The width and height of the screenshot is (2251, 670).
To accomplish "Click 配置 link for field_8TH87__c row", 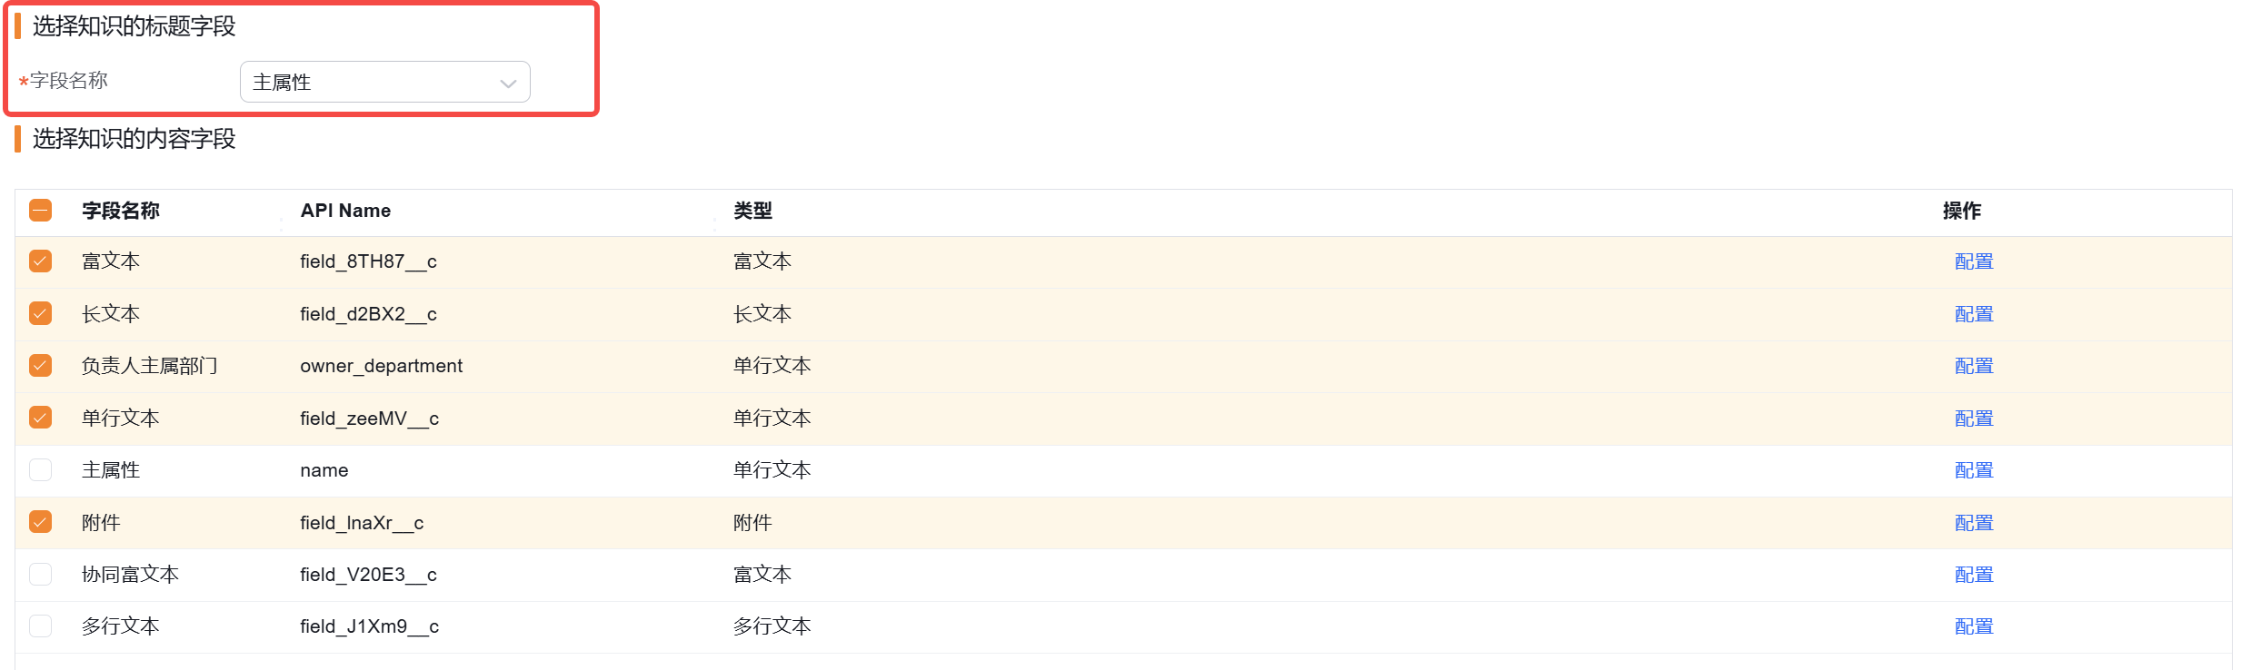I will 1973,261.
